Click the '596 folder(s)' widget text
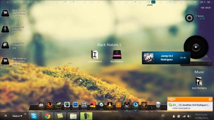 (19, 59)
